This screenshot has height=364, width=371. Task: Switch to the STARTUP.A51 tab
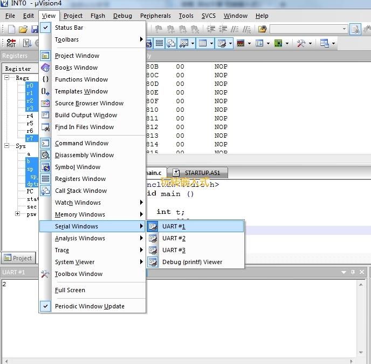197,173
